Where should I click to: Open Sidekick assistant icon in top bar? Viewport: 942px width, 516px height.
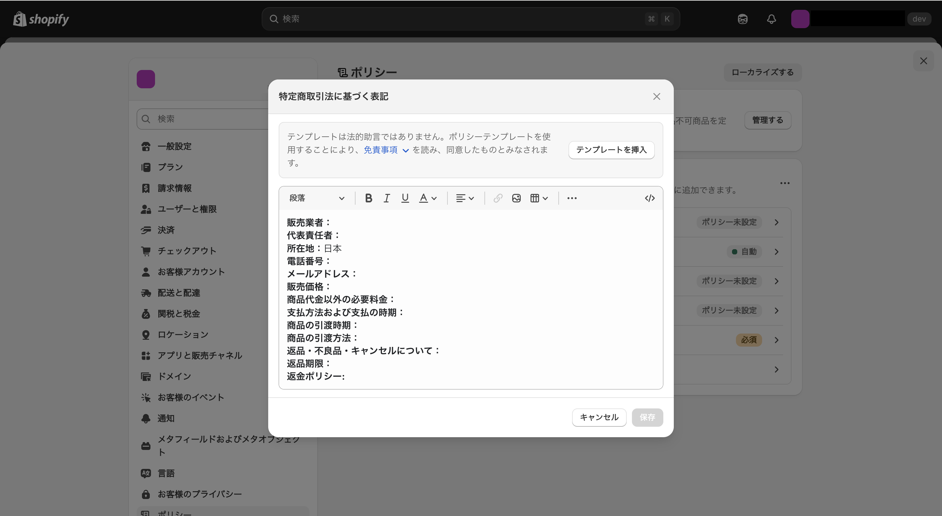[x=742, y=19]
